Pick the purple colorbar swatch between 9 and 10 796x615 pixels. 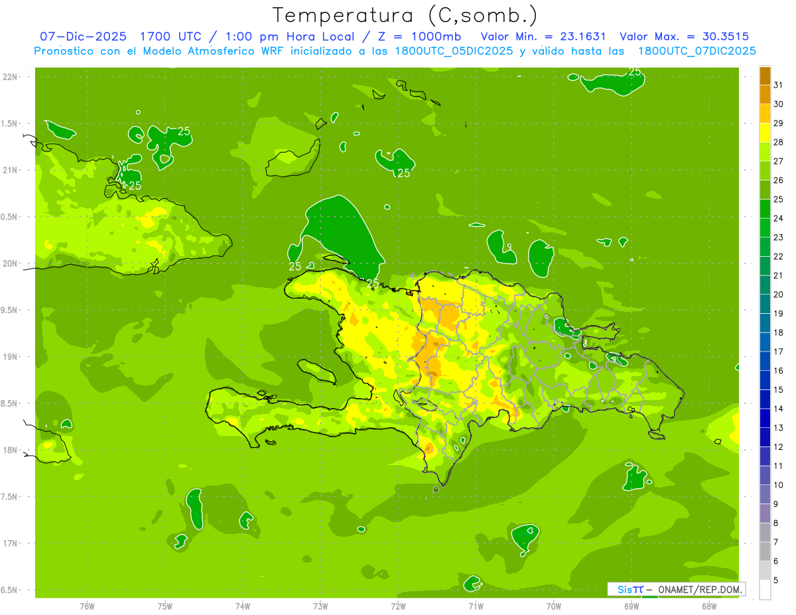pos(765,495)
